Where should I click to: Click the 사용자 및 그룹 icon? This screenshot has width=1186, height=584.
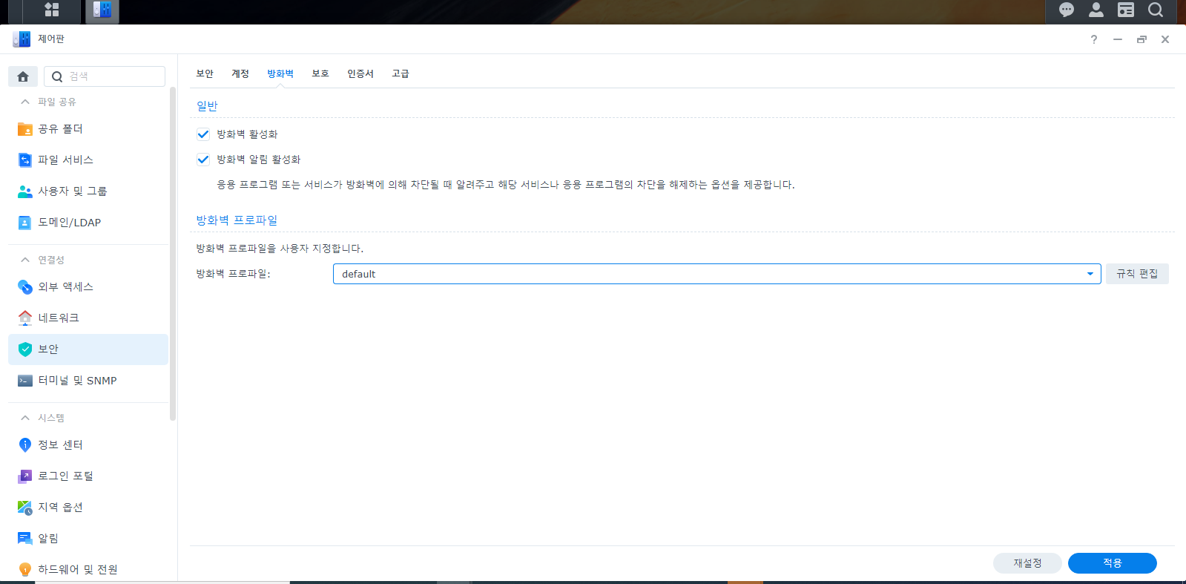24,191
